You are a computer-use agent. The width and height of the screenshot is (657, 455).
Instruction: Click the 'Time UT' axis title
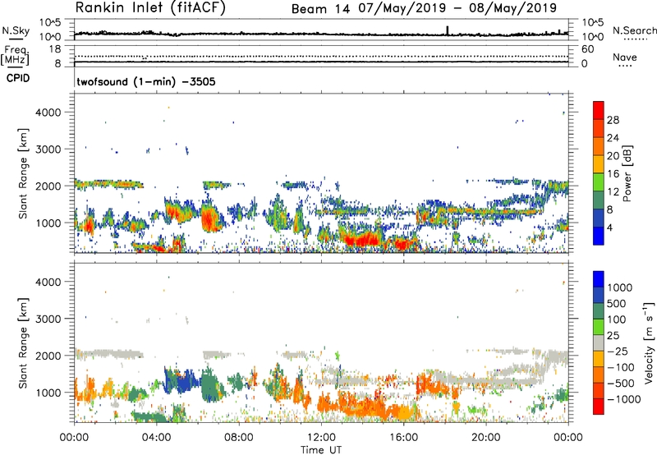pyautogui.click(x=321, y=449)
